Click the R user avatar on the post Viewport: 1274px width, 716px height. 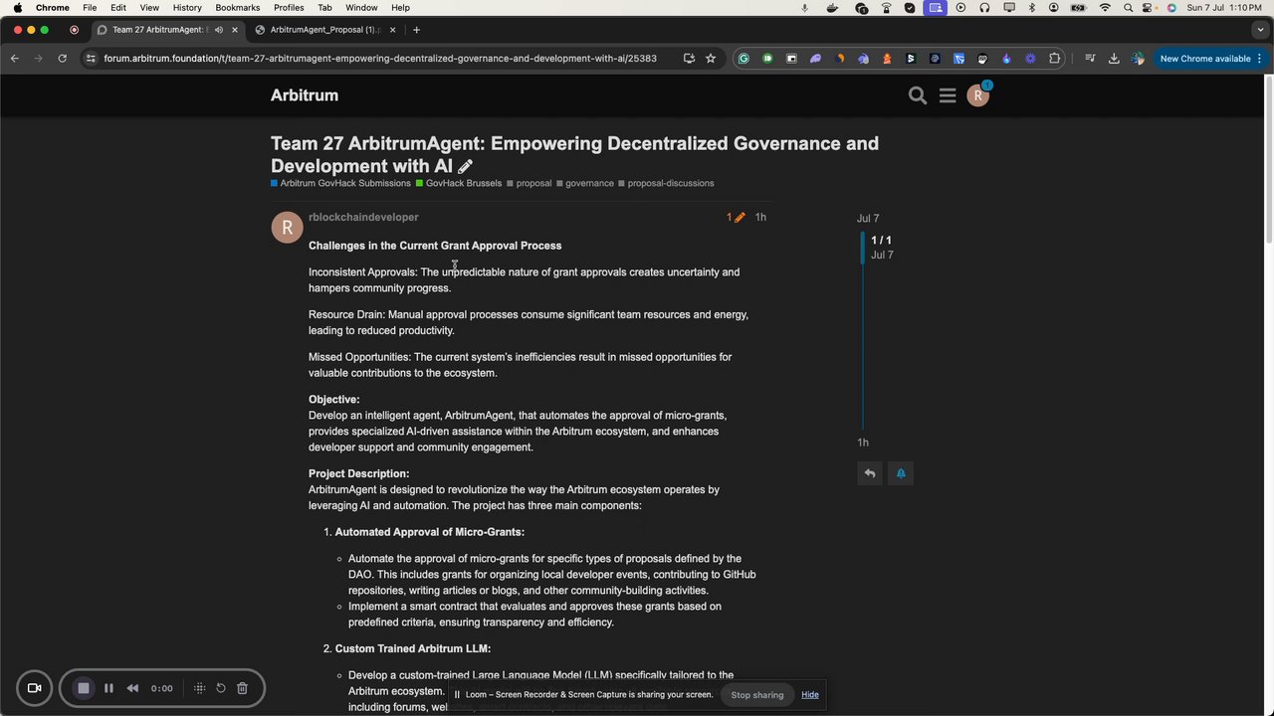click(x=287, y=227)
